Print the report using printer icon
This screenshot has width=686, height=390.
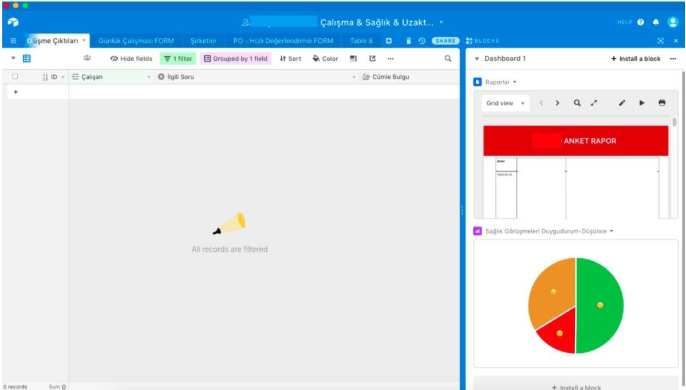point(662,103)
